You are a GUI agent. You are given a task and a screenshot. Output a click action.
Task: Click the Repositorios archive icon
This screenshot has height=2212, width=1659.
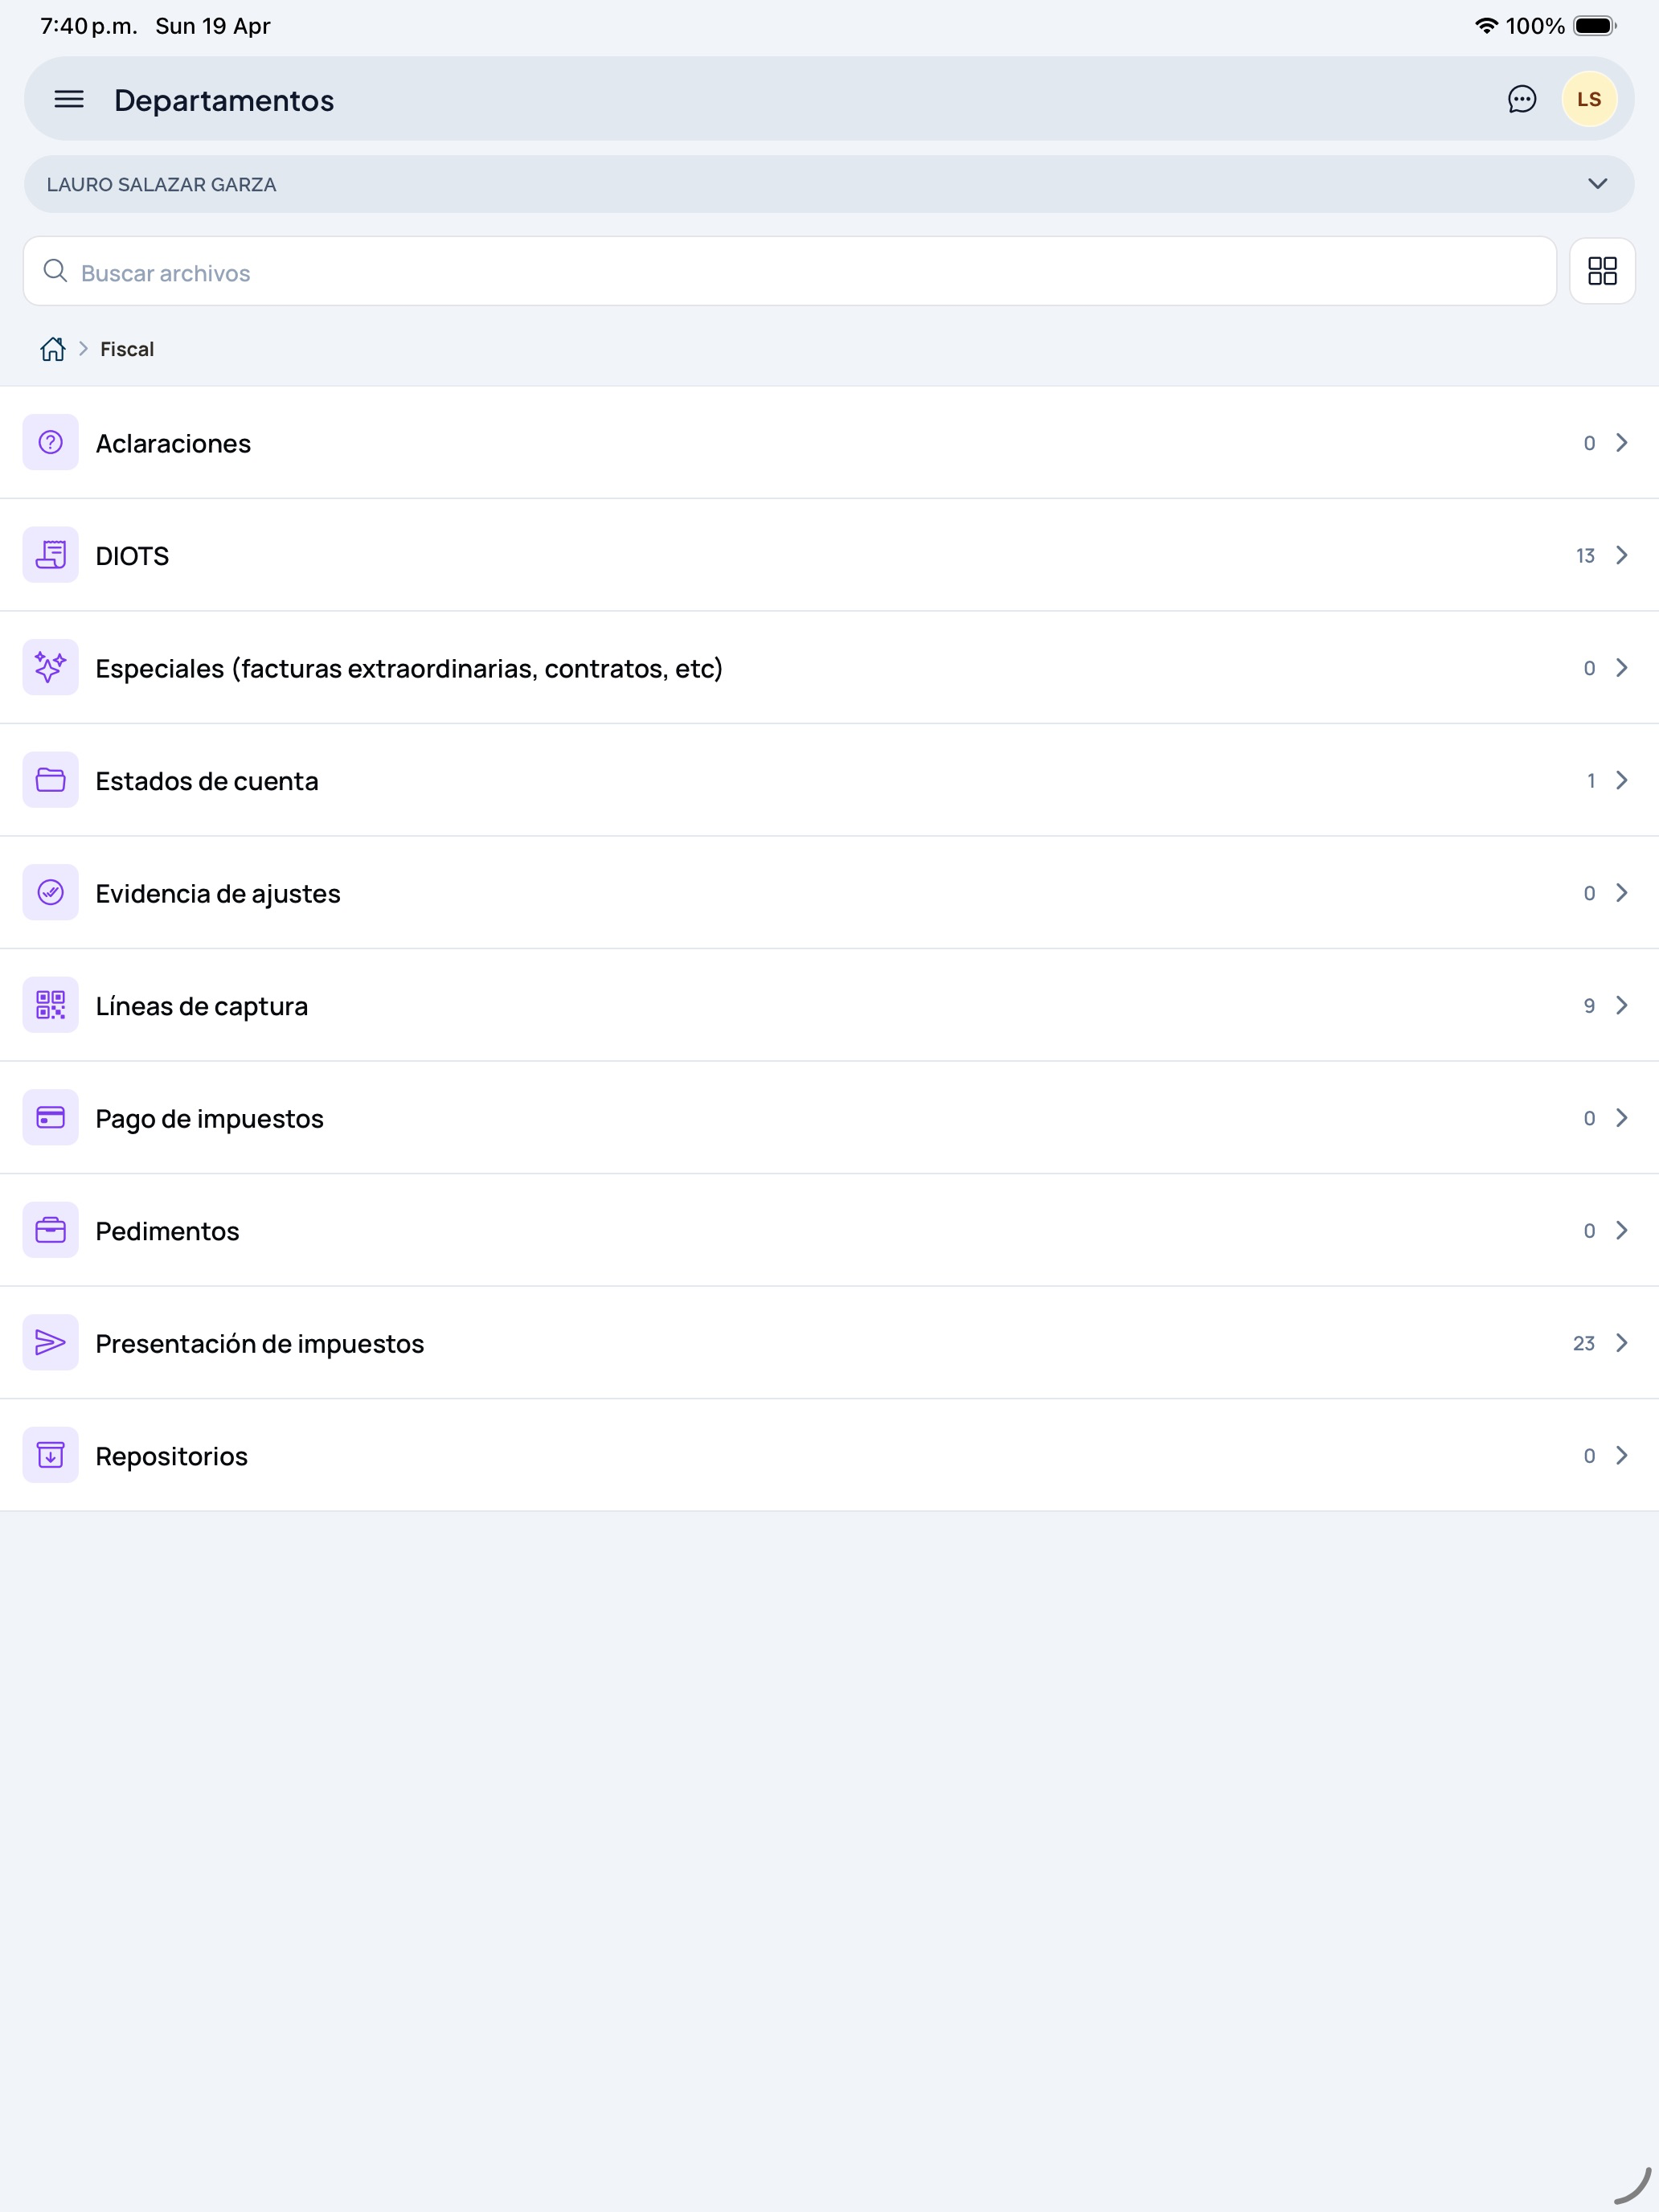click(x=50, y=1455)
